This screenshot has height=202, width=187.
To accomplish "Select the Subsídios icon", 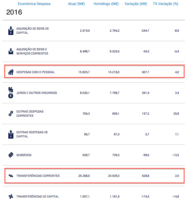I will tap(11, 155).
